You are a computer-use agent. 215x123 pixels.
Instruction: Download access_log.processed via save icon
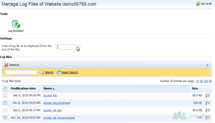207,103
